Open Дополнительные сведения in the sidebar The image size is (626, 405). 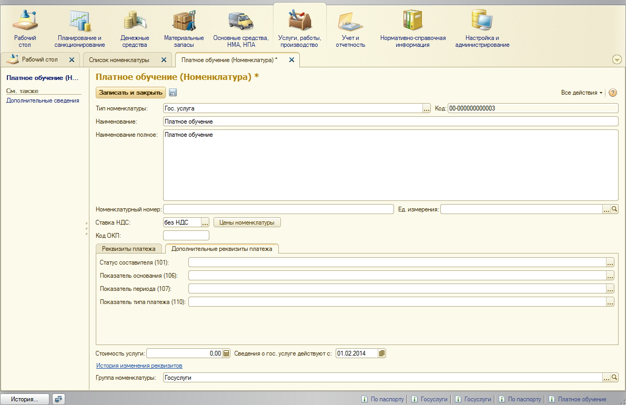(43, 100)
